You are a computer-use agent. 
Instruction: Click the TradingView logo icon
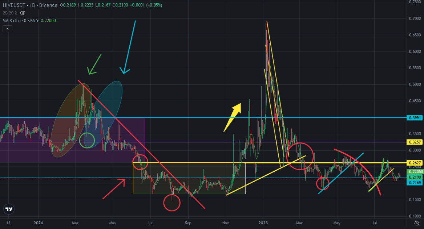(x=9, y=209)
